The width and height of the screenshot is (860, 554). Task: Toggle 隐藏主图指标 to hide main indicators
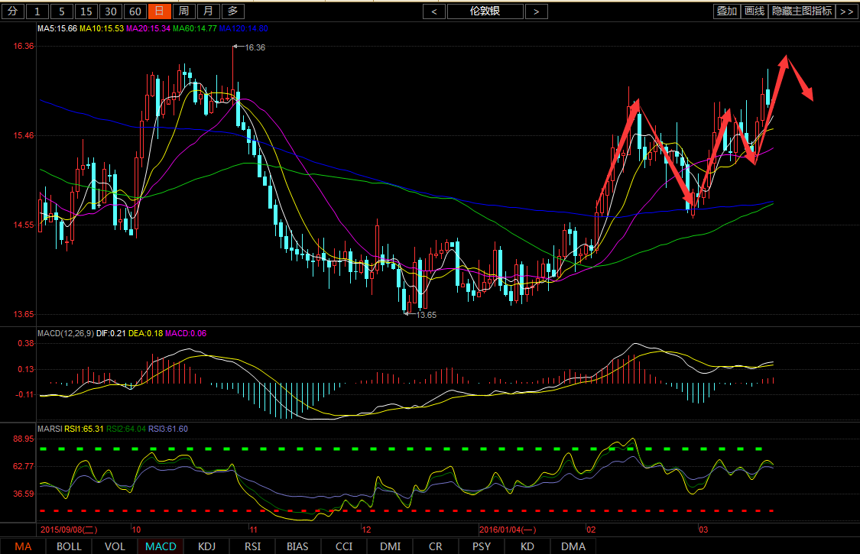point(802,11)
